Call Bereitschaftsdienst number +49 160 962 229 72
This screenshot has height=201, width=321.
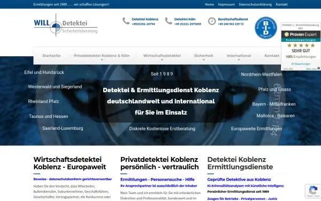pos(231,24)
